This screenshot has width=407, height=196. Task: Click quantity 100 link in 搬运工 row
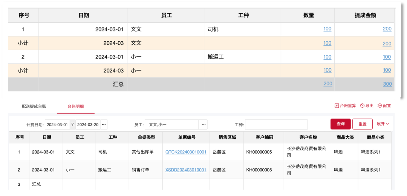pos(327,57)
